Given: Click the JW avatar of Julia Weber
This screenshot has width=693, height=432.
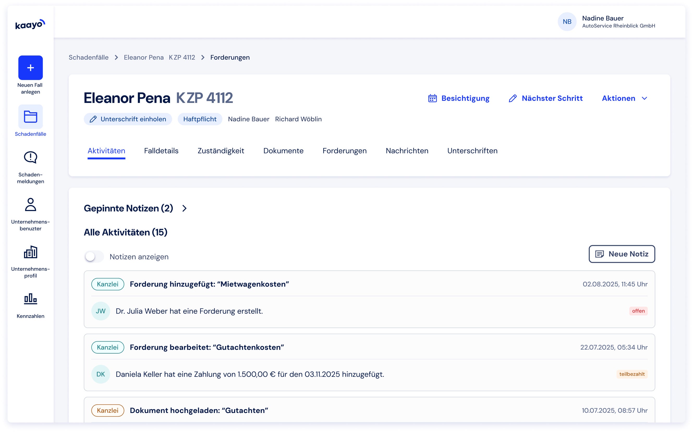Looking at the screenshot, I should [x=101, y=311].
